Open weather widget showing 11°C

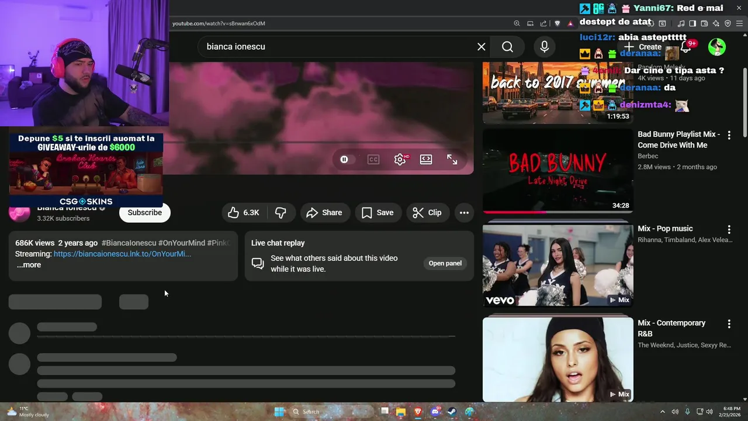(x=28, y=412)
